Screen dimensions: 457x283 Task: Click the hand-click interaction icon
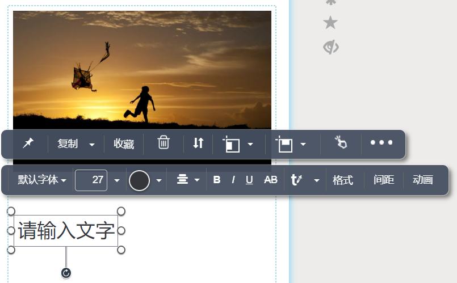coord(341,142)
